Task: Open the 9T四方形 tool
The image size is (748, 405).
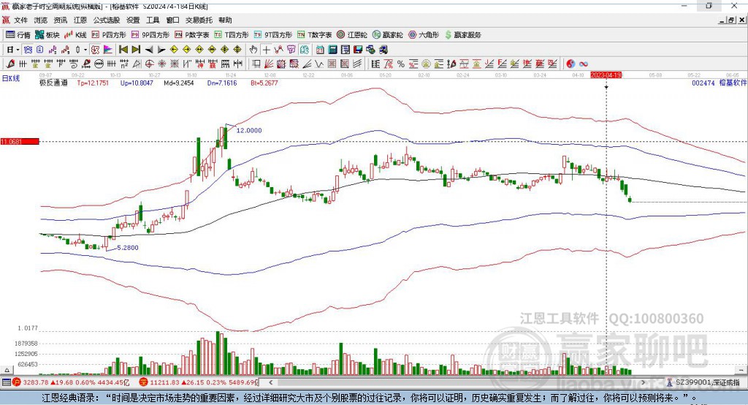Action: [273, 35]
